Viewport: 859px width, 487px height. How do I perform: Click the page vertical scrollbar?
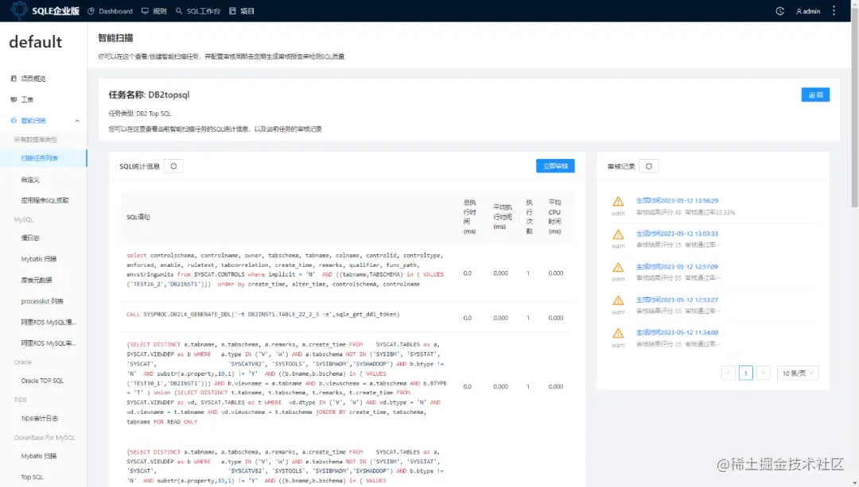[854, 110]
